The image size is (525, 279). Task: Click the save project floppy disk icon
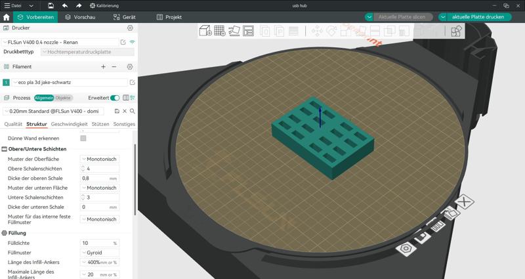51,5
